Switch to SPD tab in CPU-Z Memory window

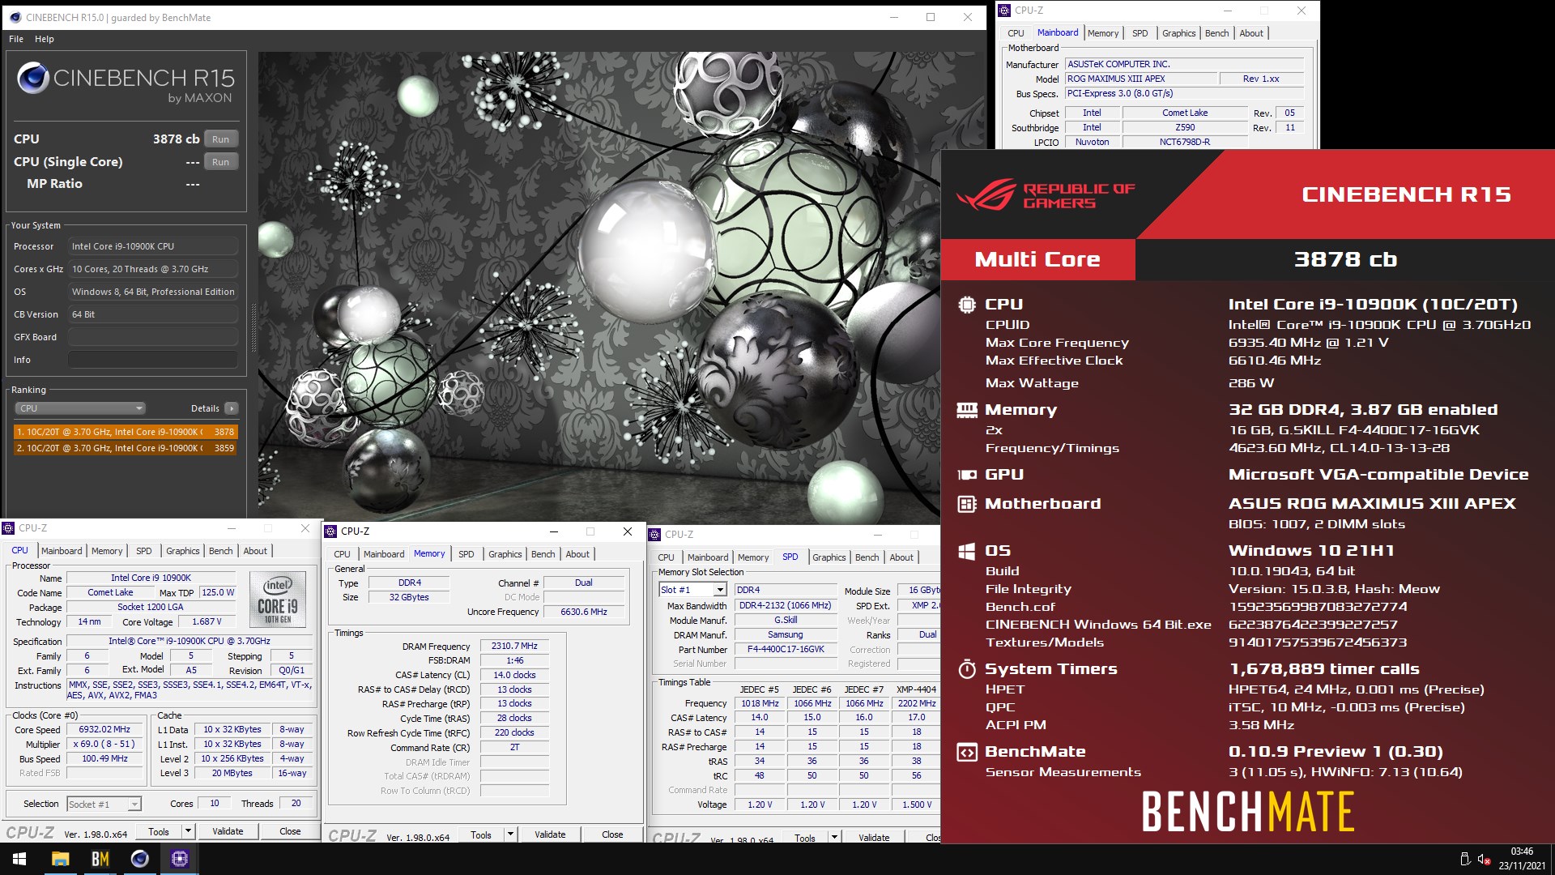[466, 554]
